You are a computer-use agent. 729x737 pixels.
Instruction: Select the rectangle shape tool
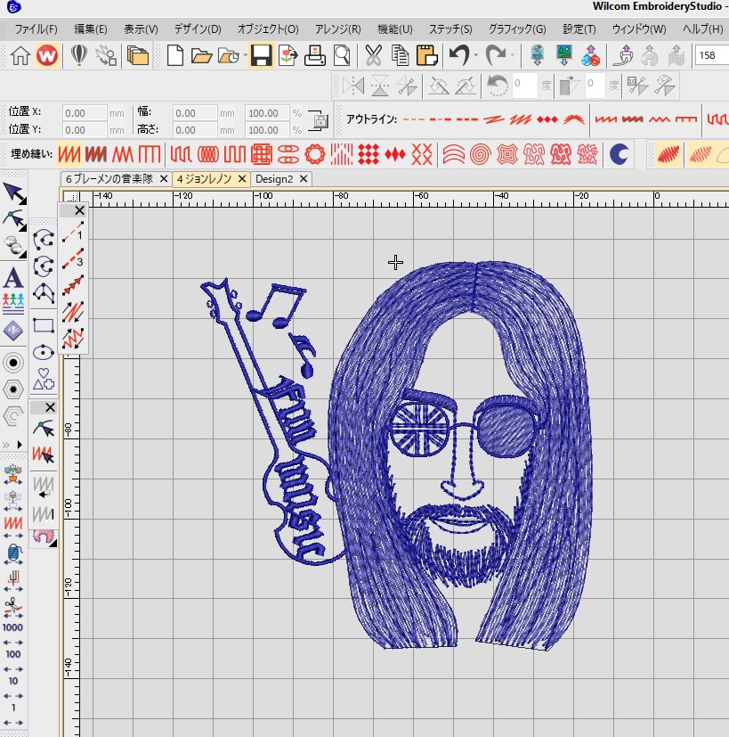point(44,325)
